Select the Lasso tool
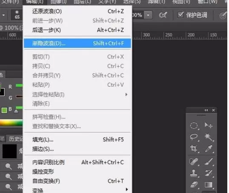Viewport: 229px width, 193px height. tap(194, 137)
